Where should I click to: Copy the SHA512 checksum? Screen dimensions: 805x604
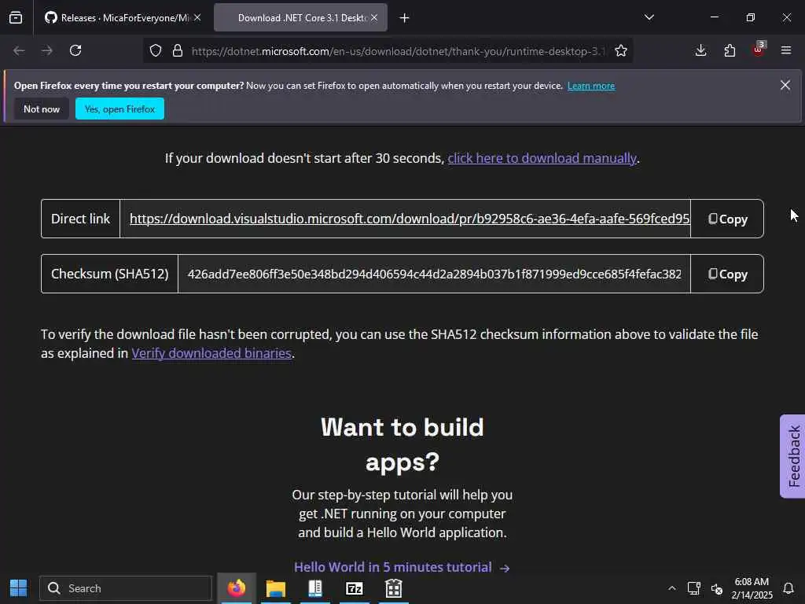727,274
